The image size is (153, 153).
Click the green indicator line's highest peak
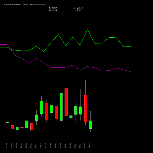click(x=88, y=30)
